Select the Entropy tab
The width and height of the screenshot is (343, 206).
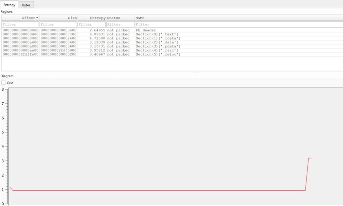click(x=9, y=5)
